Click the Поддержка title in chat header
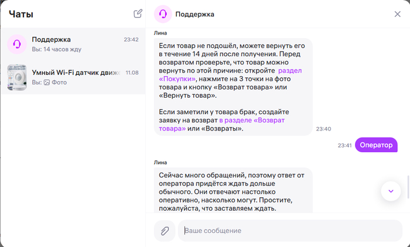The width and height of the screenshot is (410, 247). click(x=194, y=14)
